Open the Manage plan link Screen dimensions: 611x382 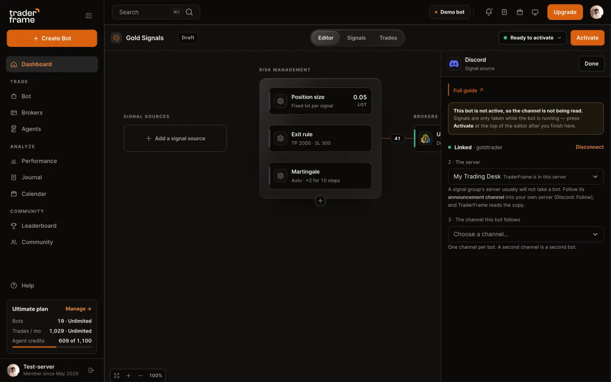tap(78, 309)
